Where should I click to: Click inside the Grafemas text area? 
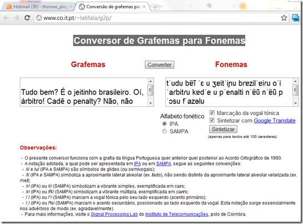[x=84, y=92]
